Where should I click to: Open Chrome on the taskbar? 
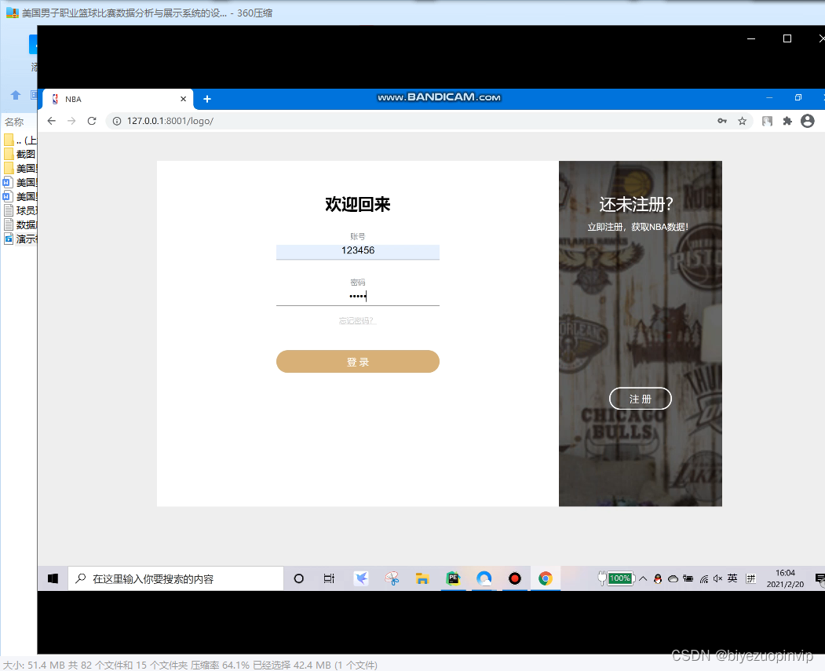point(546,578)
